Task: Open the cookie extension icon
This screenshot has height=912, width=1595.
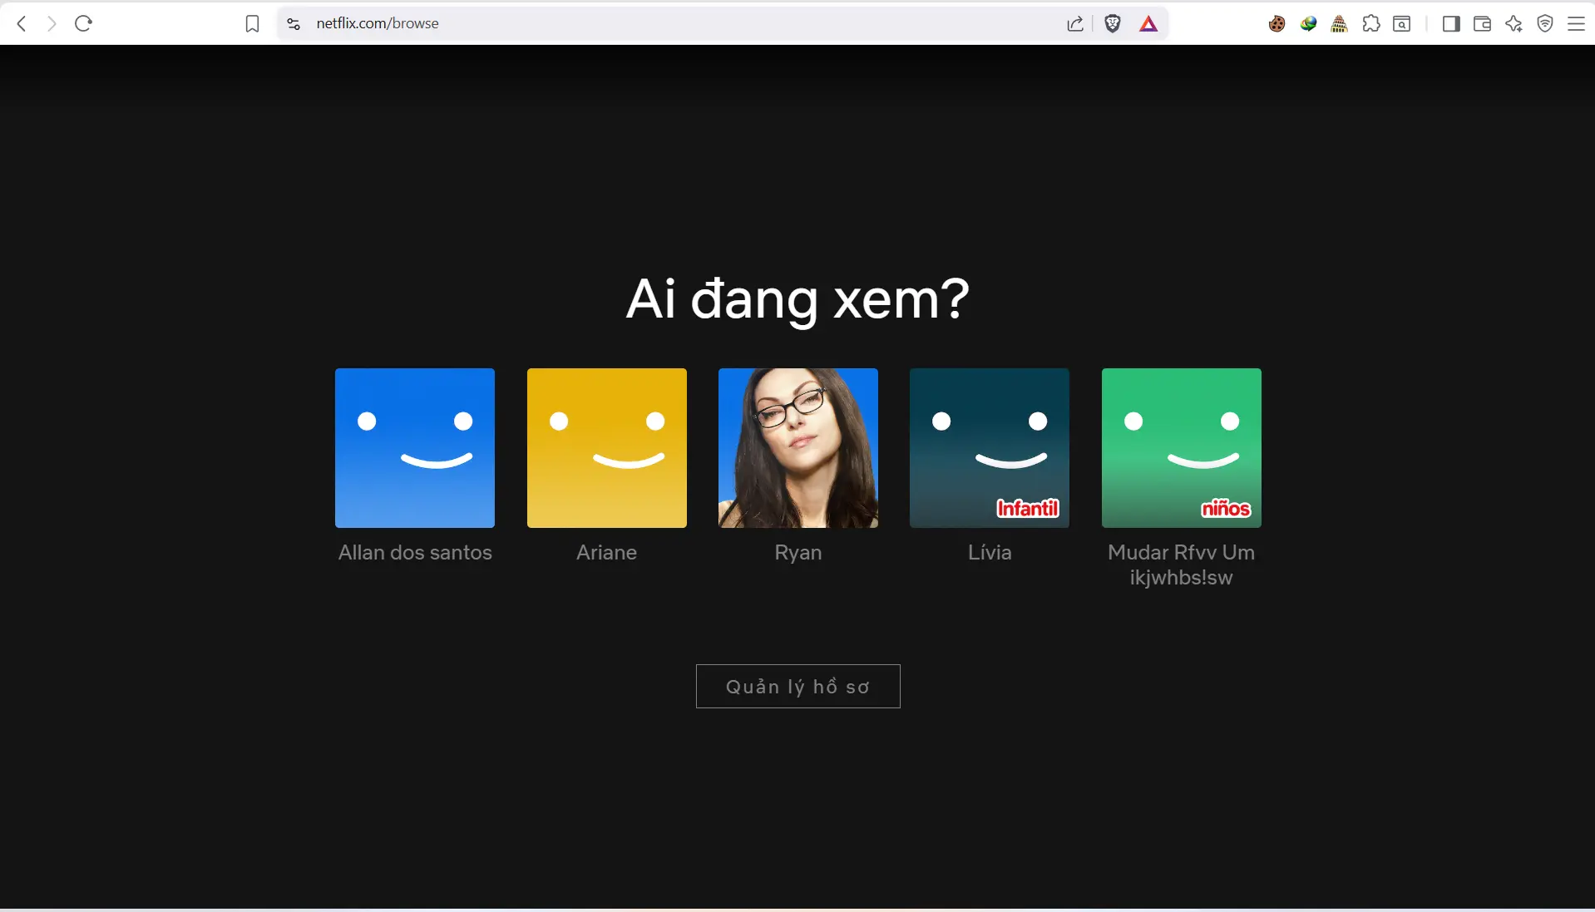Action: pos(1276,24)
